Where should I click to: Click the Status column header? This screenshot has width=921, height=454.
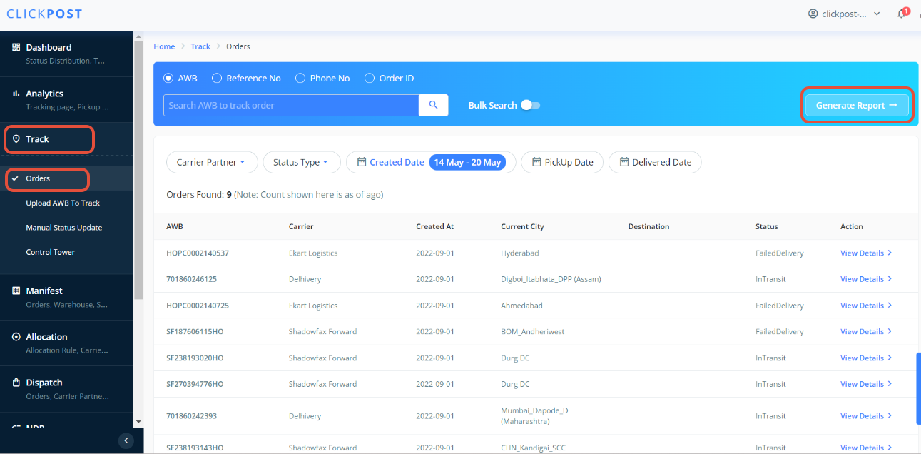click(x=767, y=226)
